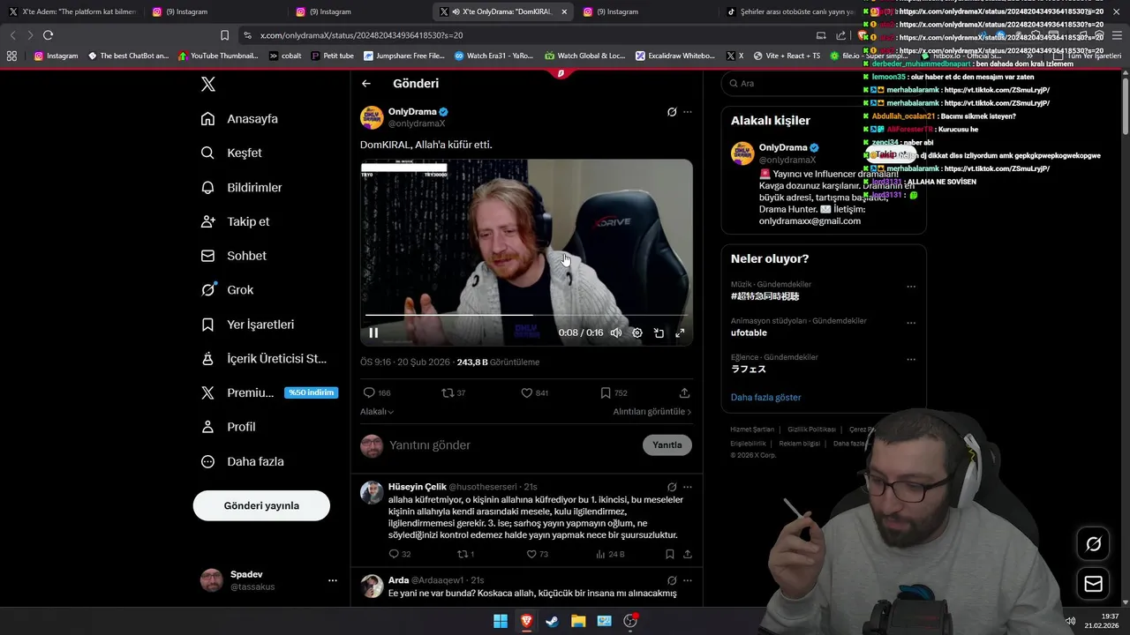Open Premium sidebar item
Screen dimensions: 1130x635
[x=268, y=392]
